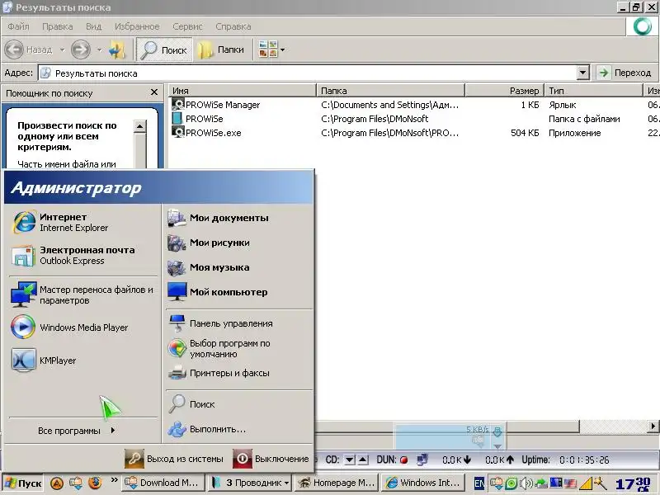The height and width of the screenshot is (495, 660).
Task: Open the Views dropdown arrow
Action: coord(282,49)
